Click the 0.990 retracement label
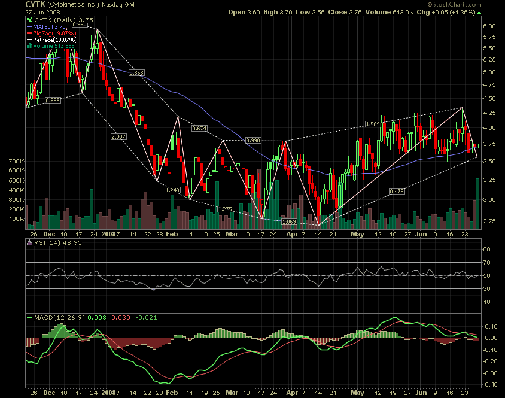Viewport: 505px width, 398px height. click(253, 141)
